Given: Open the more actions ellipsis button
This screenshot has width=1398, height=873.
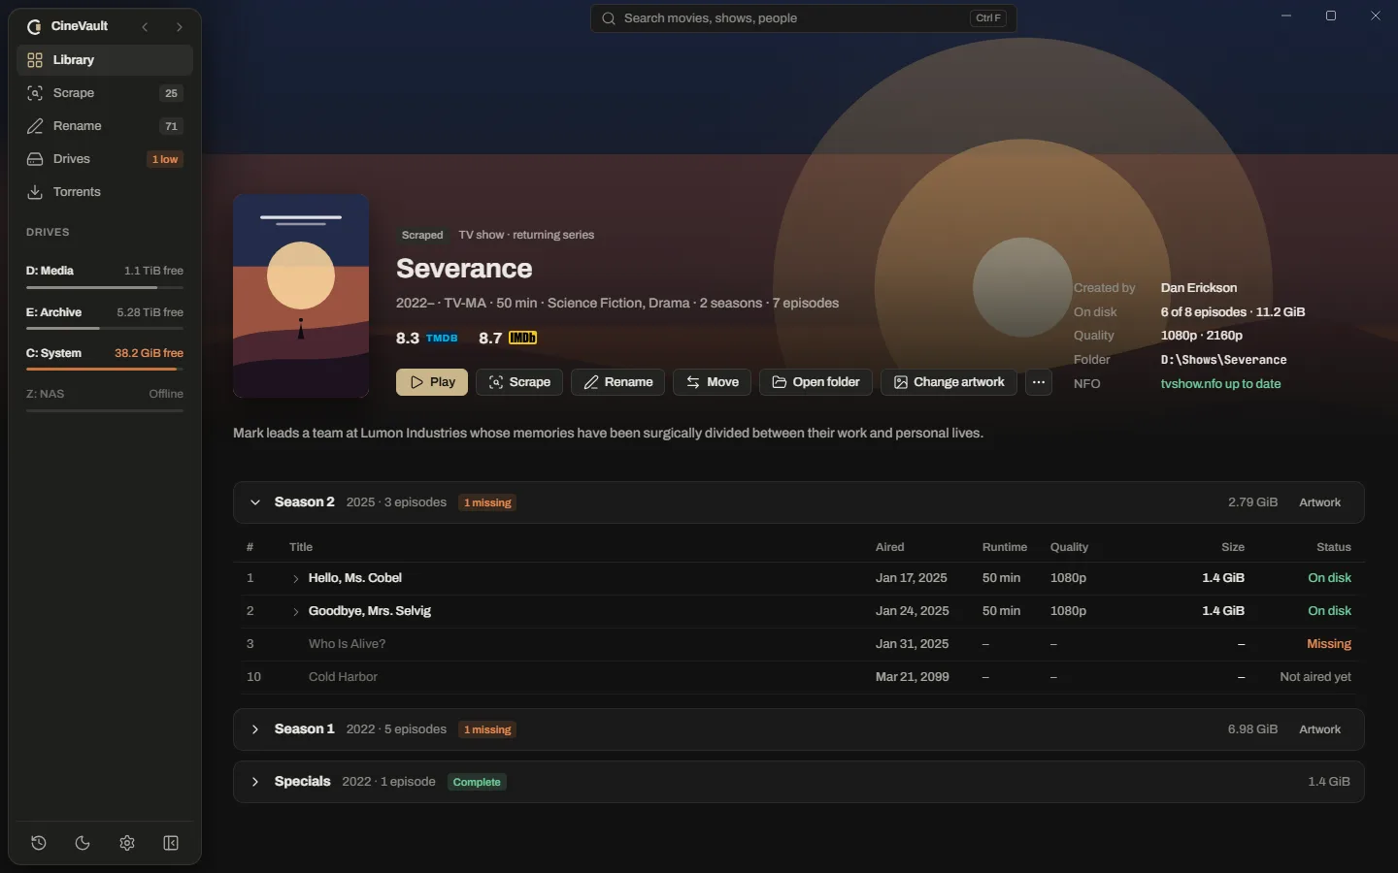Looking at the screenshot, I should coord(1039,382).
